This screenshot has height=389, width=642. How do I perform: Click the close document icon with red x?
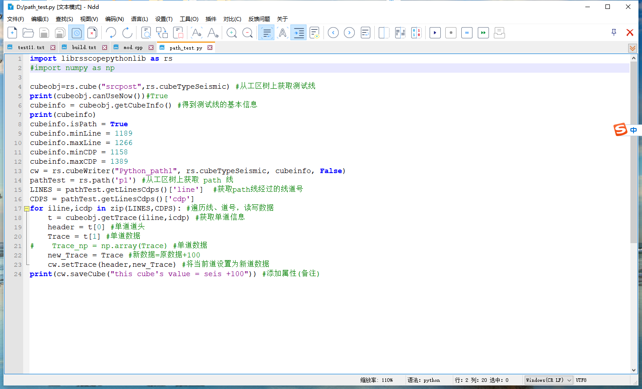point(92,33)
